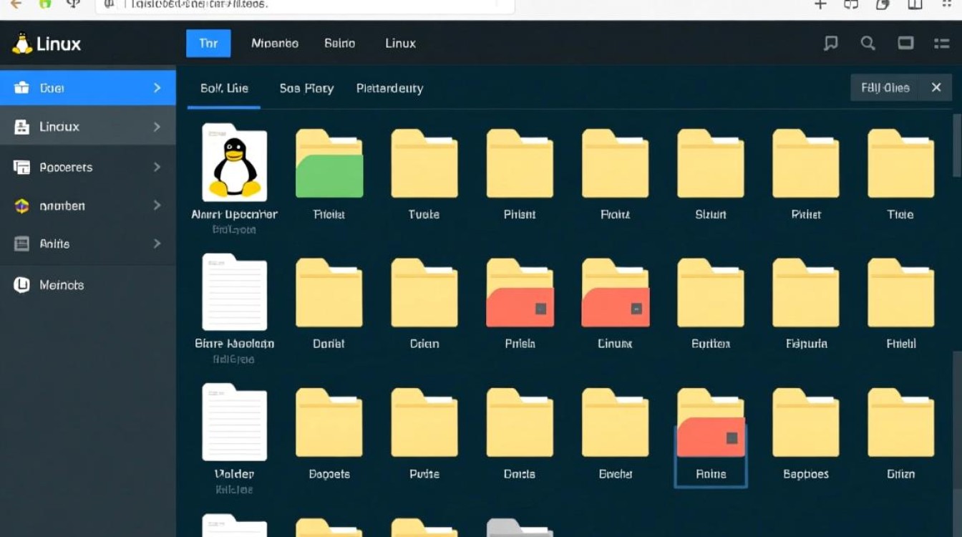This screenshot has height=537, width=962.
Task: Click the vertical scrollbar on the right
Action: 957,143
